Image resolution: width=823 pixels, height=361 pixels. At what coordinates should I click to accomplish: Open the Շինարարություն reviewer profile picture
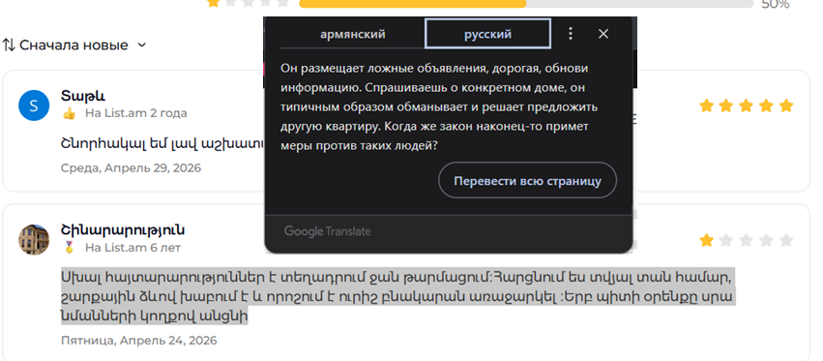(34, 240)
